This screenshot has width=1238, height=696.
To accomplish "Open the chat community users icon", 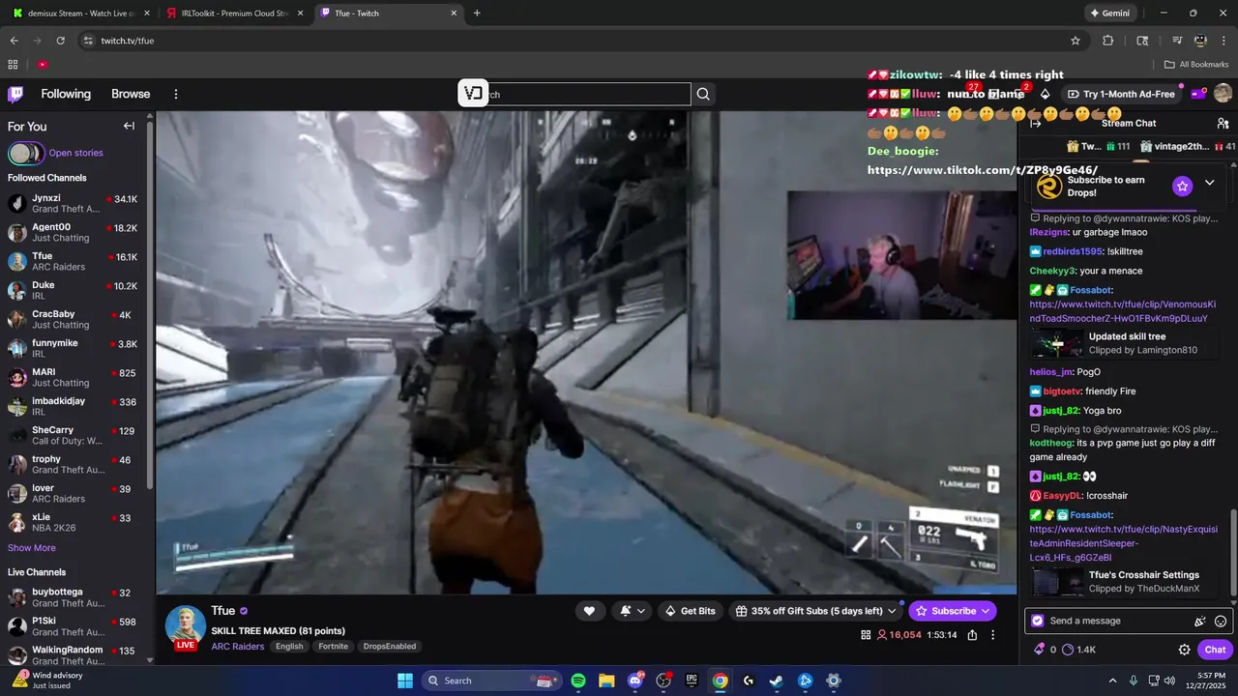I will [1223, 124].
